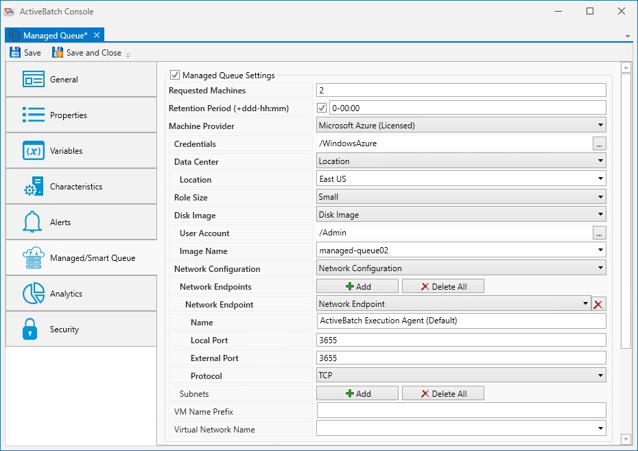Expand the Disk Image dropdown
Screen dimensions: 638x451
click(x=461, y=214)
